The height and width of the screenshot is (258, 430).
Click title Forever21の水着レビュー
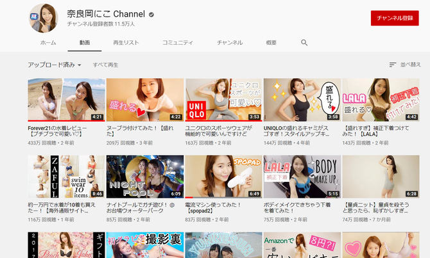pos(57,131)
